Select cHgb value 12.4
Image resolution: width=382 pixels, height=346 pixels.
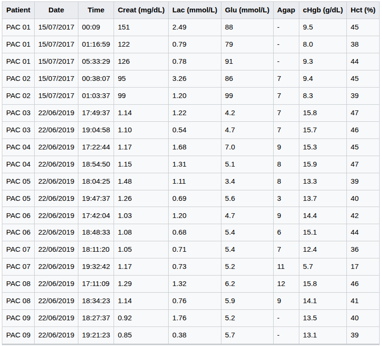click(323, 249)
